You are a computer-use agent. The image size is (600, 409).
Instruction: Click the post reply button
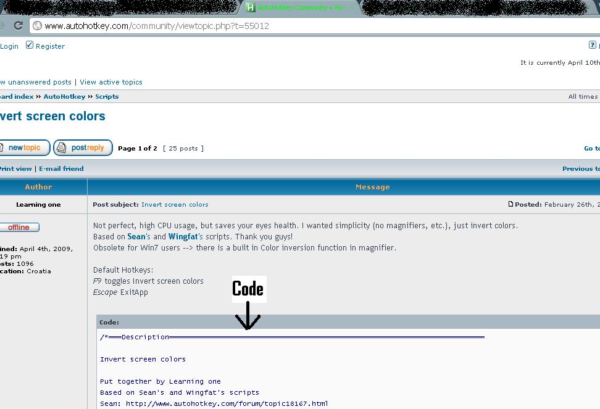(83, 147)
